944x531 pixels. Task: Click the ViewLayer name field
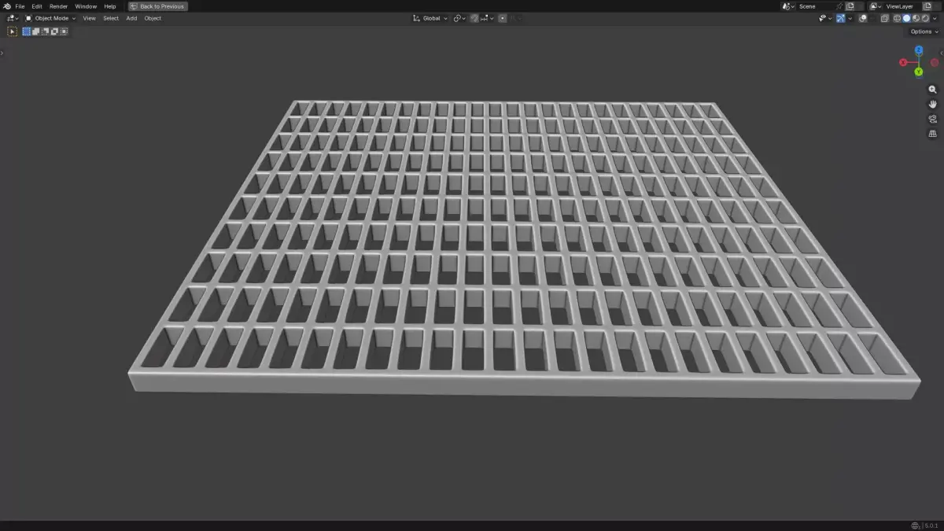tap(902, 6)
